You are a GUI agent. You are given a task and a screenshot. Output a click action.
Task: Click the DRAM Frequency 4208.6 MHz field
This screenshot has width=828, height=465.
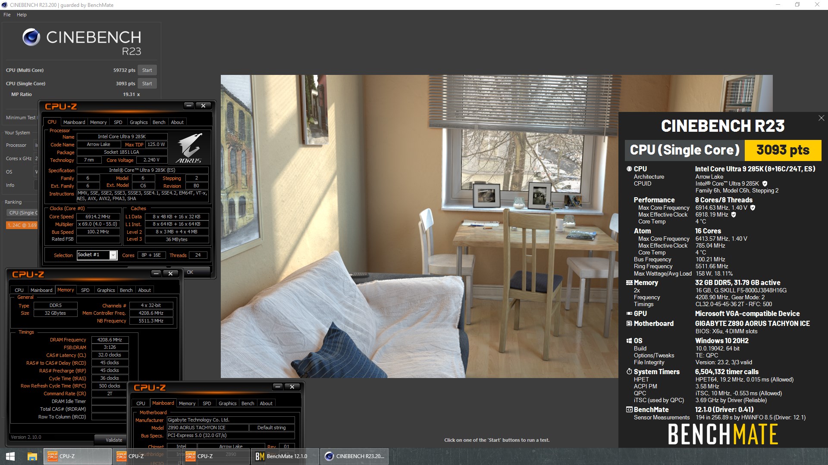click(x=110, y=340)
